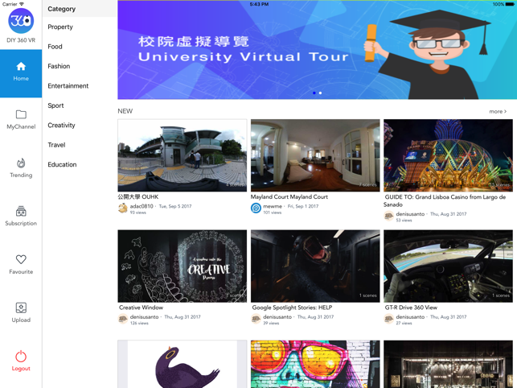Viewport: 517px width, 388px height.
Task: Open MyChannel folder icon
Action: pyautogui.click(x=21, y=114)
